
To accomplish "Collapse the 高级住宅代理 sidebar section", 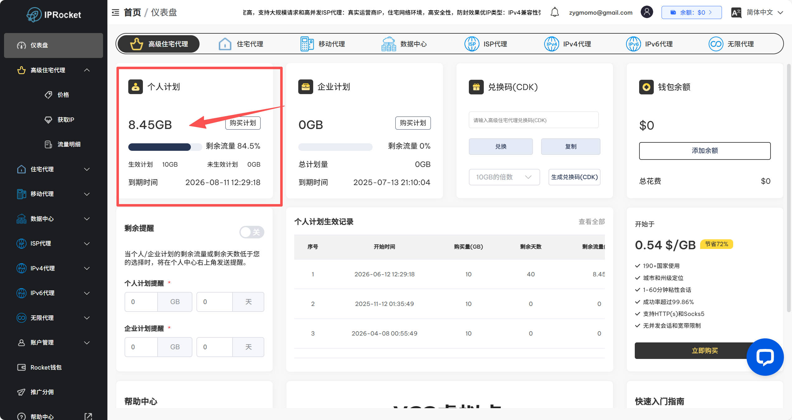I will (87, 70).
